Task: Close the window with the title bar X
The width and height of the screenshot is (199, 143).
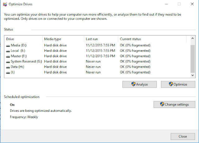Action: tap(193, 4)
